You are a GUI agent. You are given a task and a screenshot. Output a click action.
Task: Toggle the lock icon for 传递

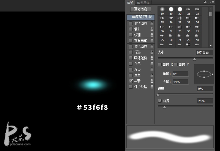(152, 52)
